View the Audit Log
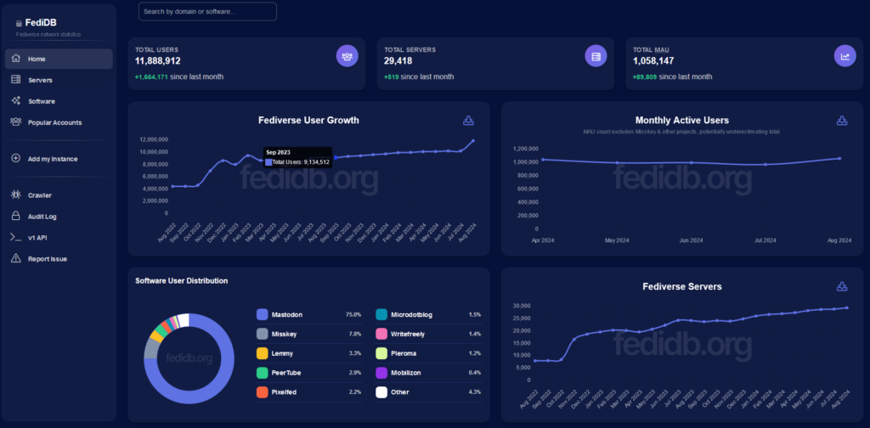The height and width of the screenshot is (428, 870). point(59,217)
